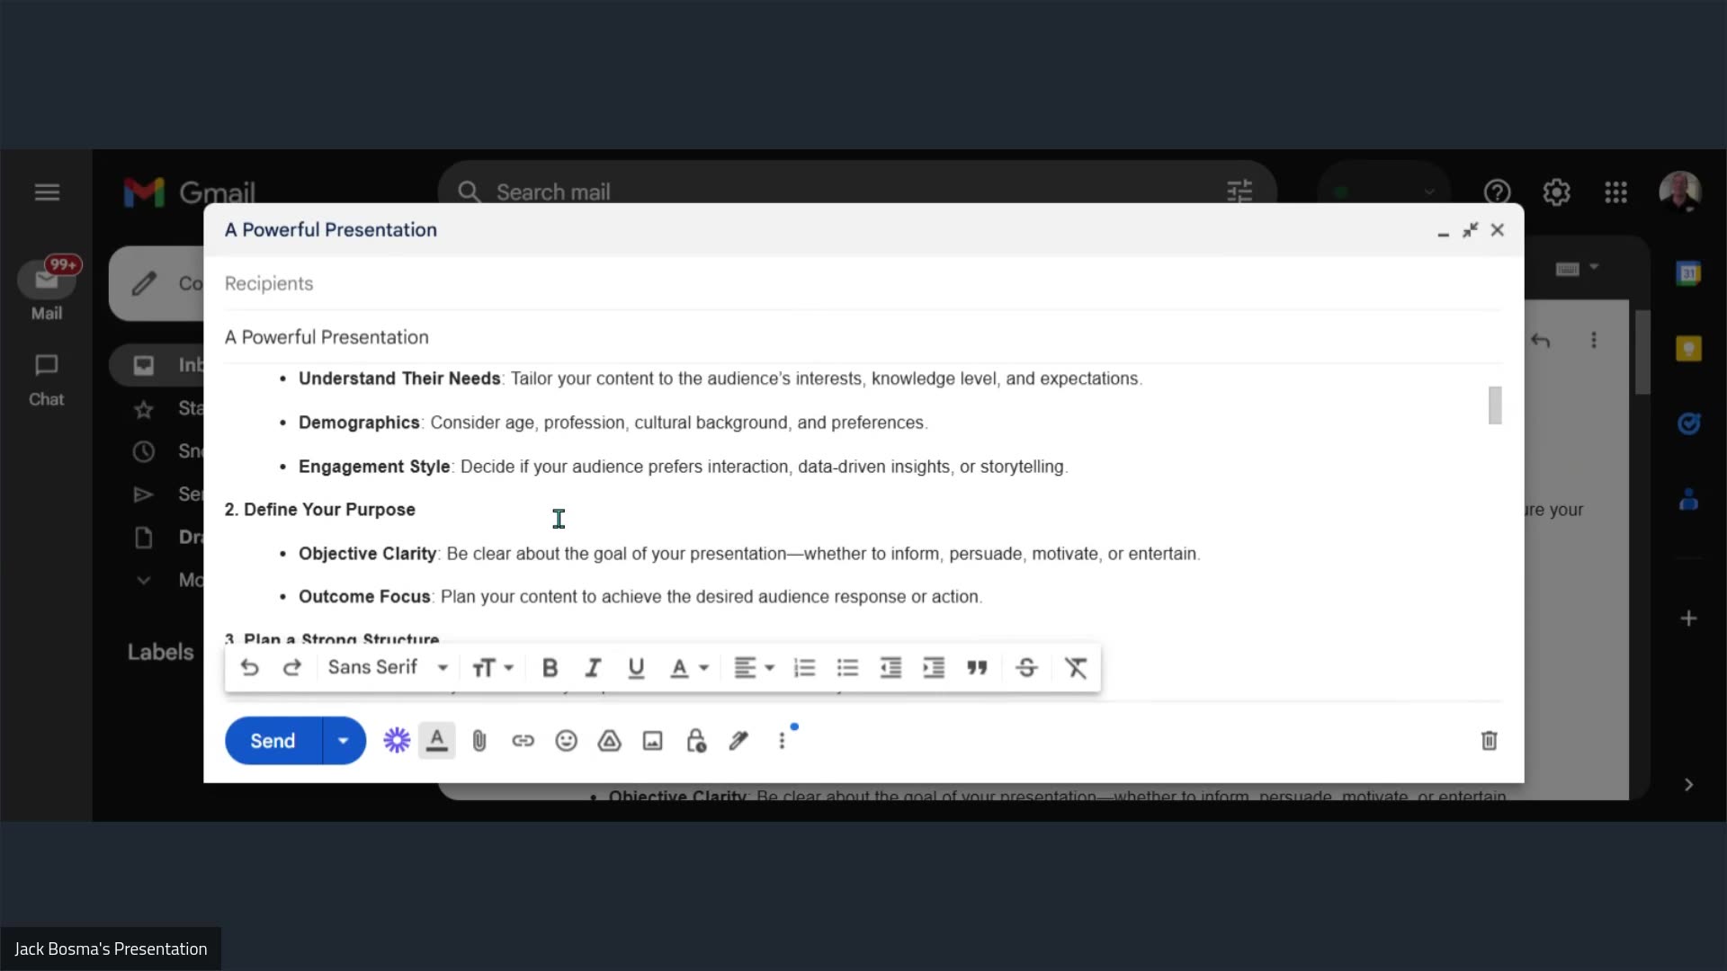
Task: Open the Gmail settings gear
Action: (x=1556, y=192)
